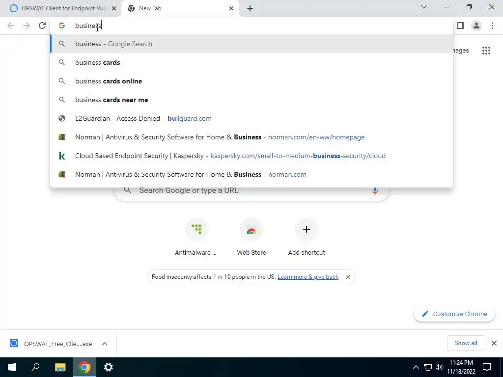Open the profile avatar icon
Viewport: 503px width, 377px height.
476,26
